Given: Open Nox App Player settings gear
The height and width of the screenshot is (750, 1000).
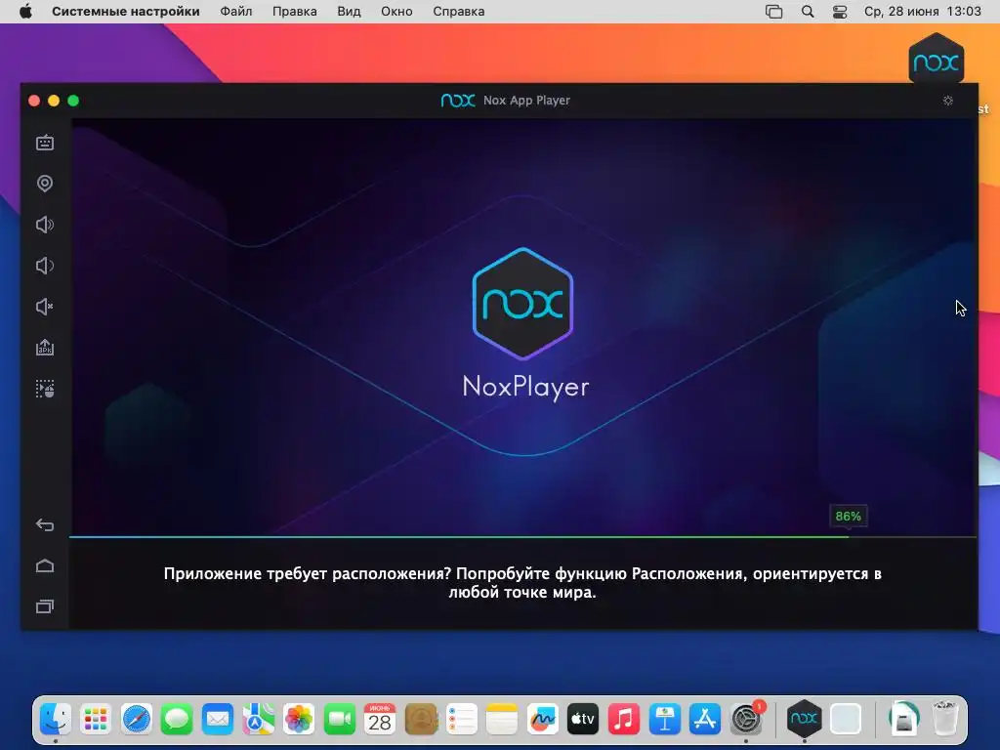Looking at the screenshot, I should pos(947,101).
